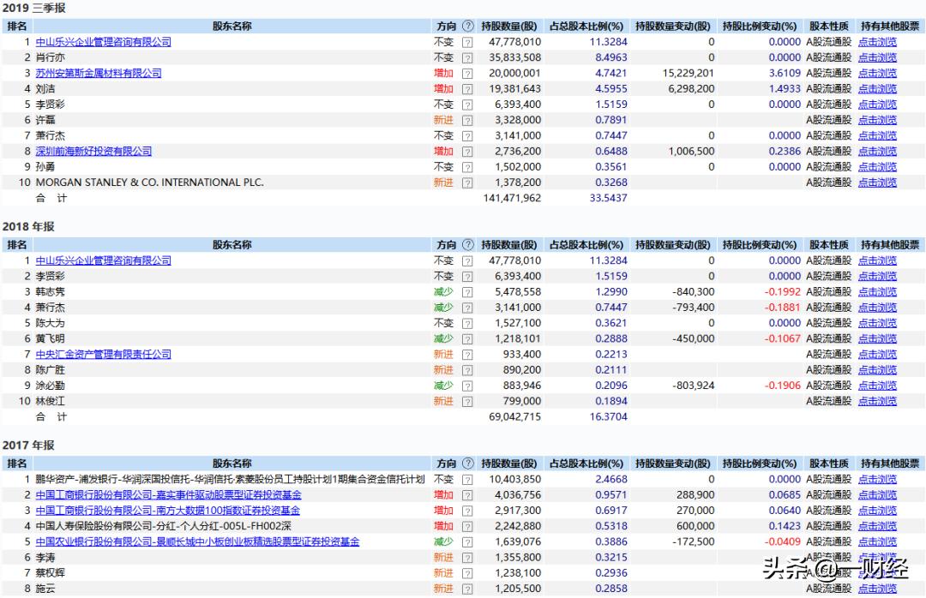
Task: Open the 晨顺长城中小板创业板精选股票基金 link
Action: tap(197, 541)
